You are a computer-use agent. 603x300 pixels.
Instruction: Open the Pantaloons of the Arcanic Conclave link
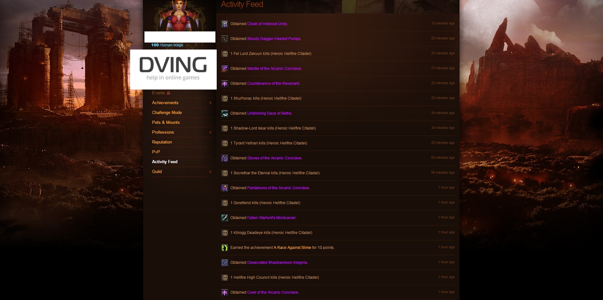(x=278, y=188)
